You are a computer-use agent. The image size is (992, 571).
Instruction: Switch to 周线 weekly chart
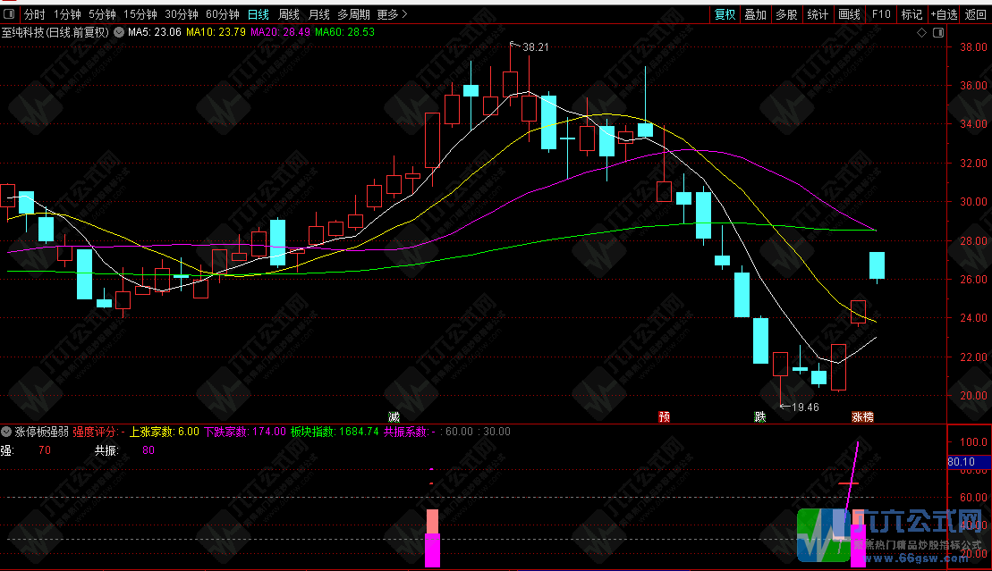(x=289, y=14)
